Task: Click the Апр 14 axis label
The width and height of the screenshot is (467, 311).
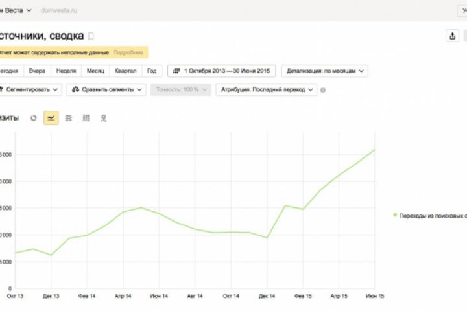Action: point(123,296)
